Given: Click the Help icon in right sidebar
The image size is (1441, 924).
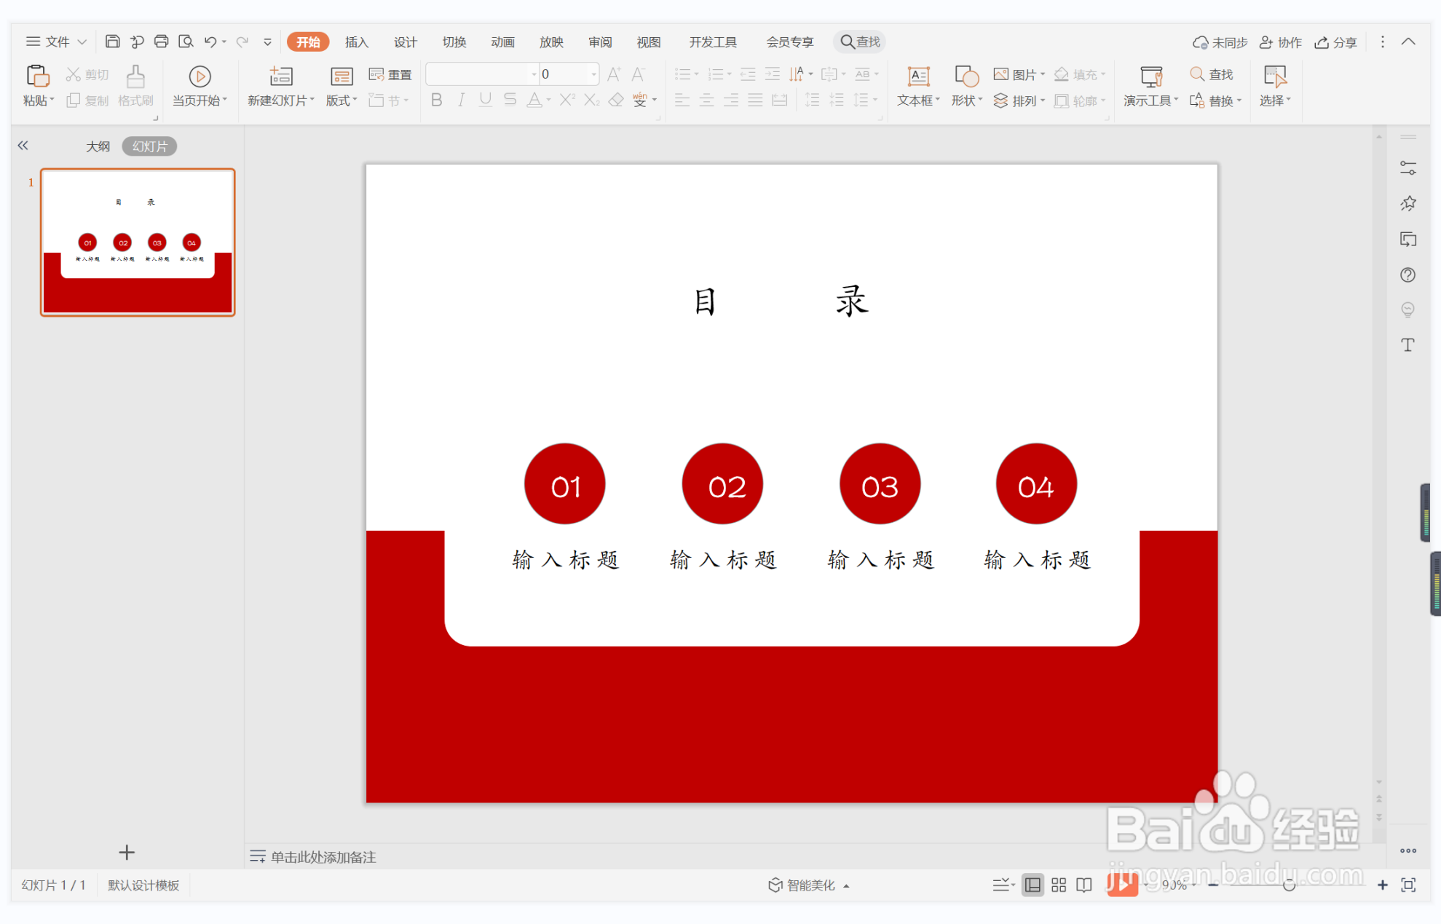Looking at the screenshot, I should (1408, 275).
